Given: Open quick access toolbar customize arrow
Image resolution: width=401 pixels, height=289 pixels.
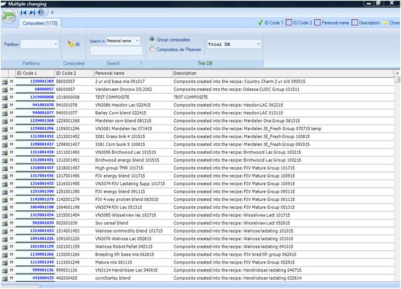Looking at the screenshot, I should (52, 13).
